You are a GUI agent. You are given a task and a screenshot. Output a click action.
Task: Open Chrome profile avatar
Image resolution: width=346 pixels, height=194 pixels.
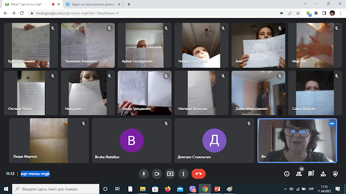(332, 13)
